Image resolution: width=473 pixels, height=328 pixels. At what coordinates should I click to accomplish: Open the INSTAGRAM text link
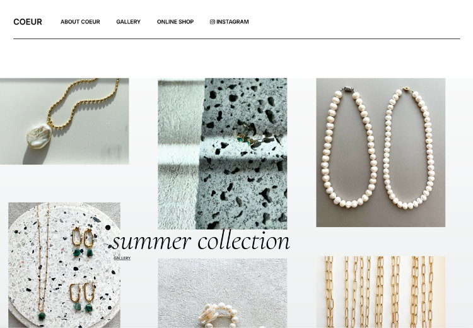coord(233,21)
